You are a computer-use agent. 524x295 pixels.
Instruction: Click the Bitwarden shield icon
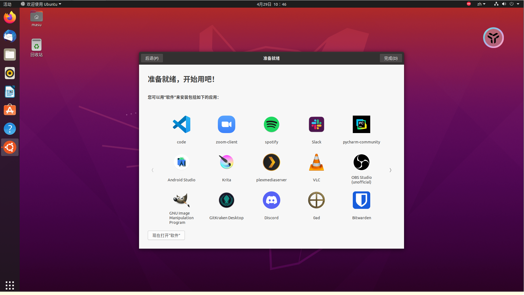pyautogui.click(x=361, y=200)
